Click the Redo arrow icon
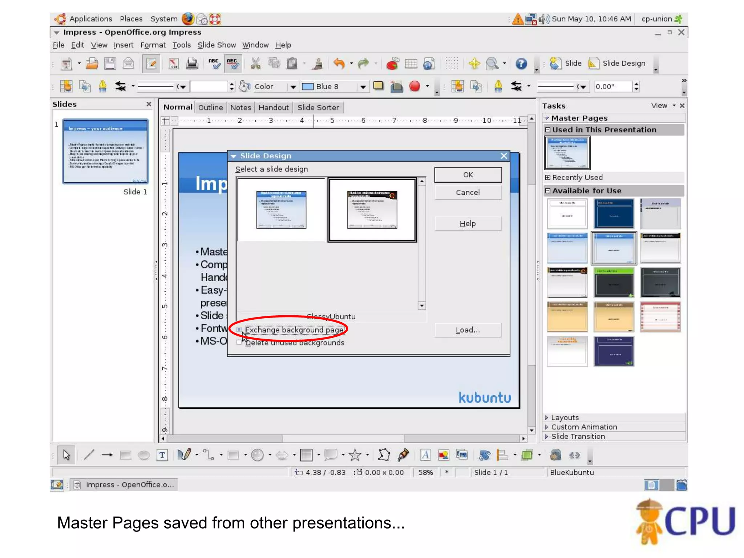The image size is (744, 558). [363, 64]
